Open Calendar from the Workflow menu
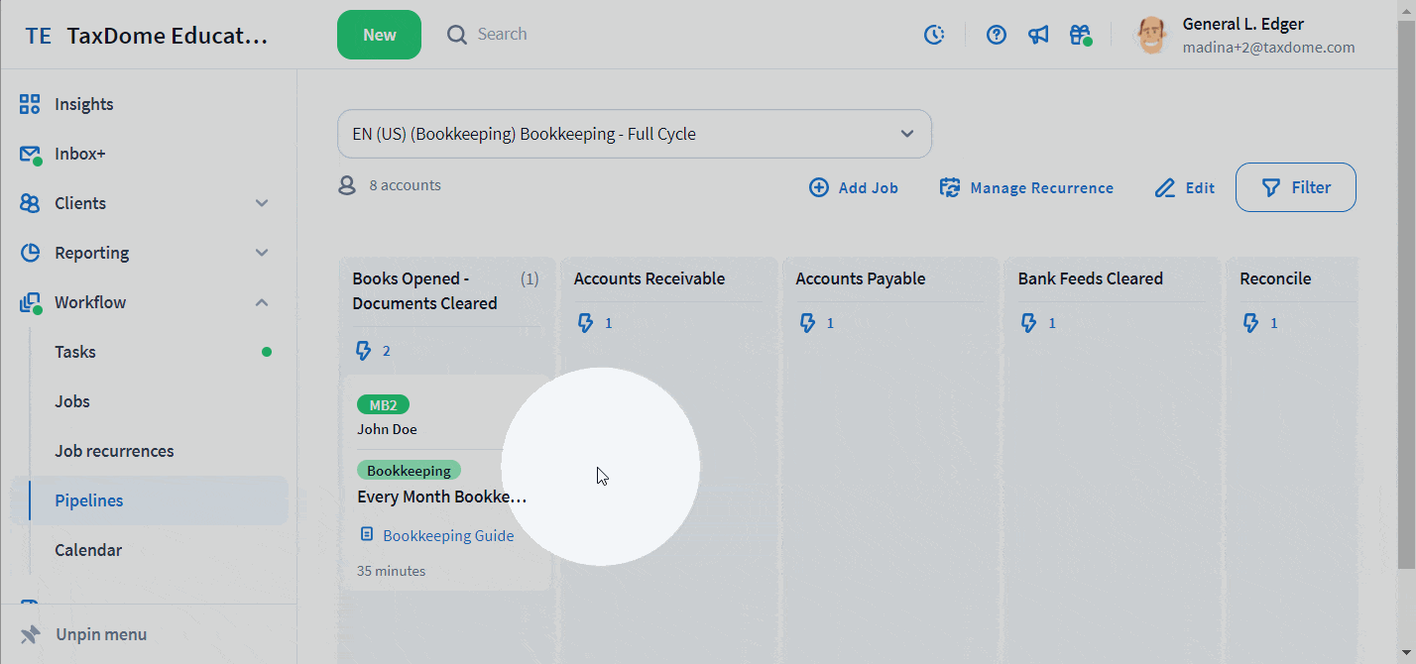 point(88,550)
